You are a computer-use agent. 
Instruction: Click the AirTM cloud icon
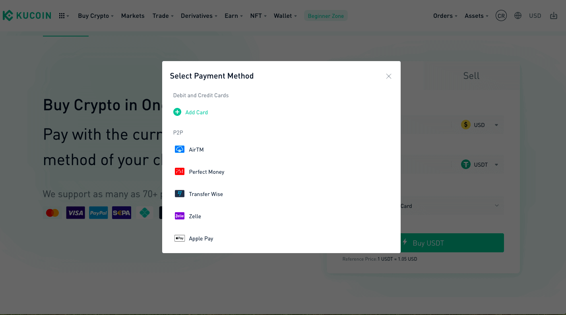tap(180, 150)
